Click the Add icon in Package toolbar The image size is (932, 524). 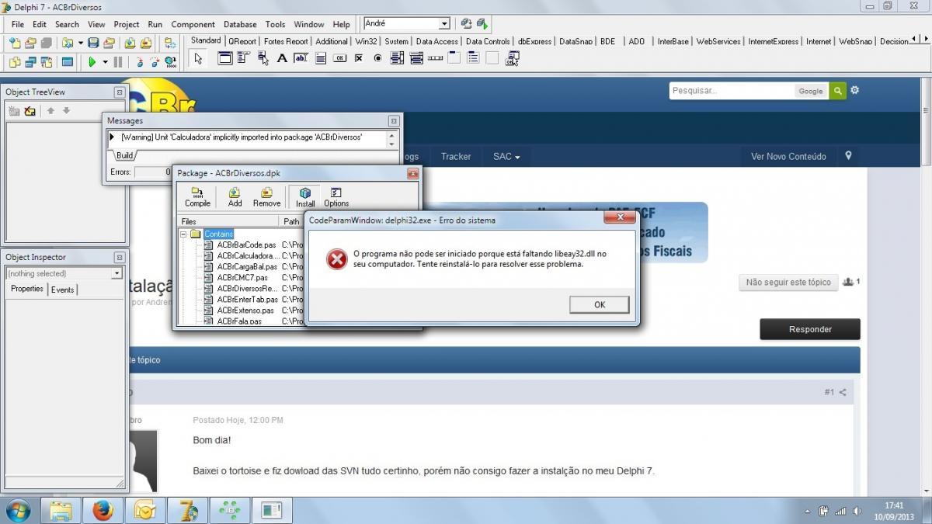tap(235, 197)
